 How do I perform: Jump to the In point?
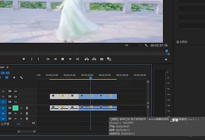point(48,59)
